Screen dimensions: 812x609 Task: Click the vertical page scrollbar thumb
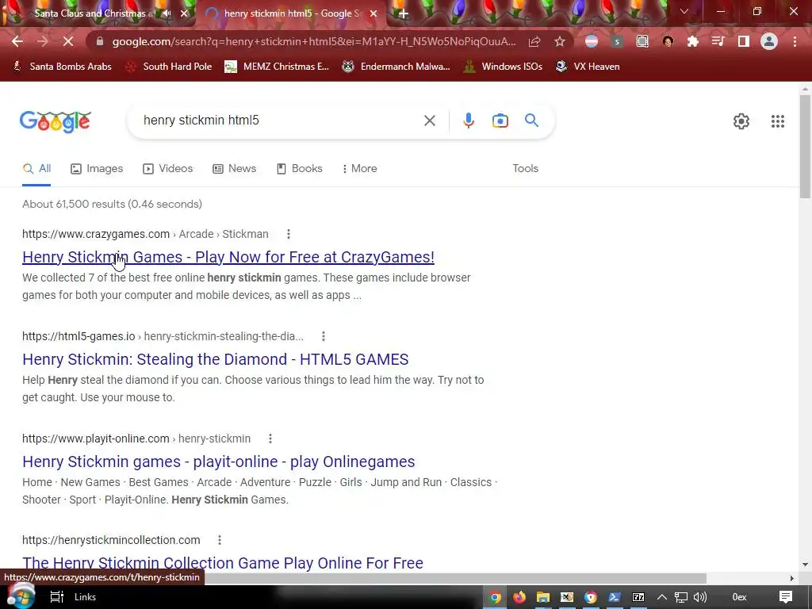click(805, 147)
